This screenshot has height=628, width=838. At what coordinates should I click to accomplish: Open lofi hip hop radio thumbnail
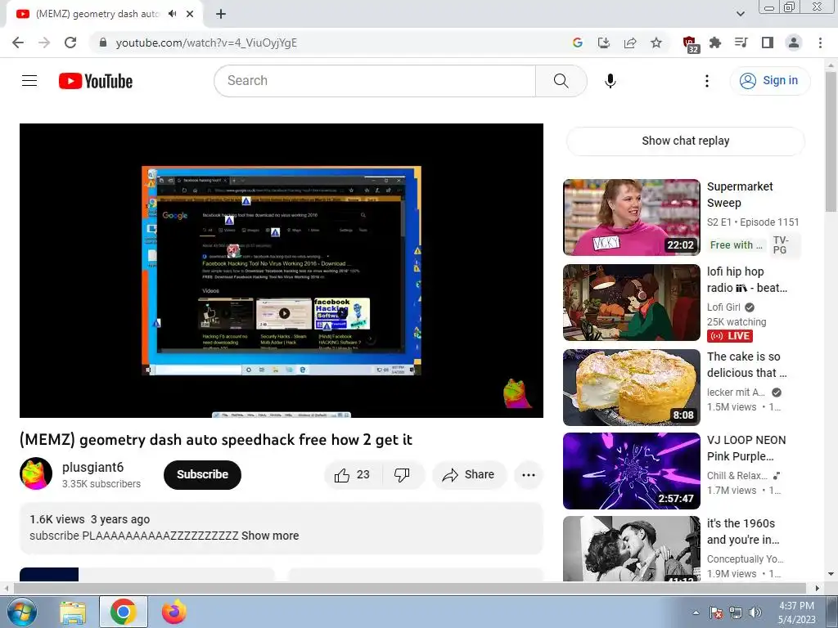631,303
